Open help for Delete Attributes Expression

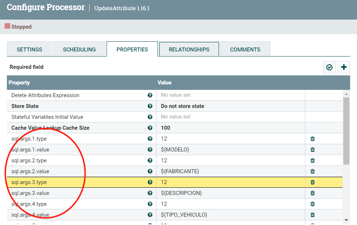pyautogui.click(x=150, y=95)
